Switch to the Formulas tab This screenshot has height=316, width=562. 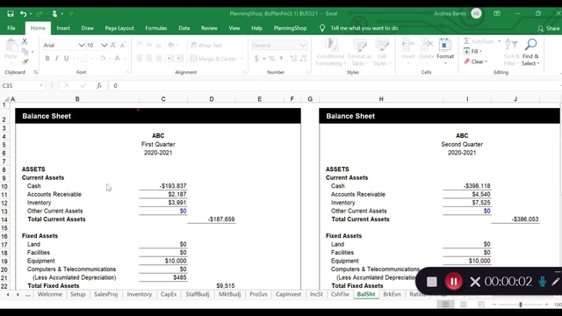click(x=156, y=28)
